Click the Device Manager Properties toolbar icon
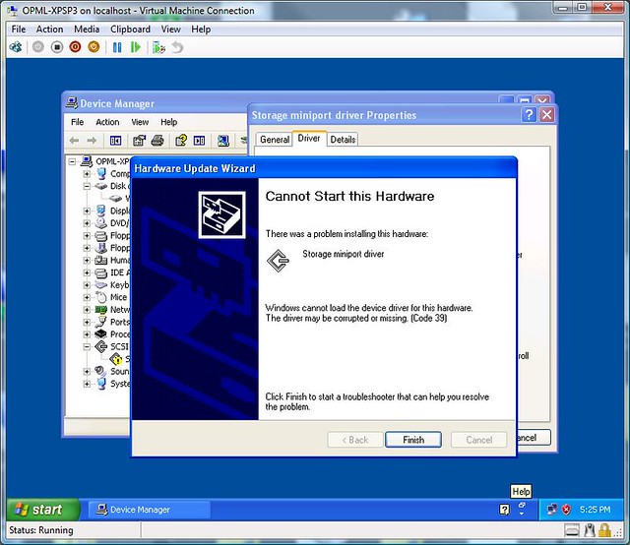Screen dimensions: 630x545 tap(139, 141)
